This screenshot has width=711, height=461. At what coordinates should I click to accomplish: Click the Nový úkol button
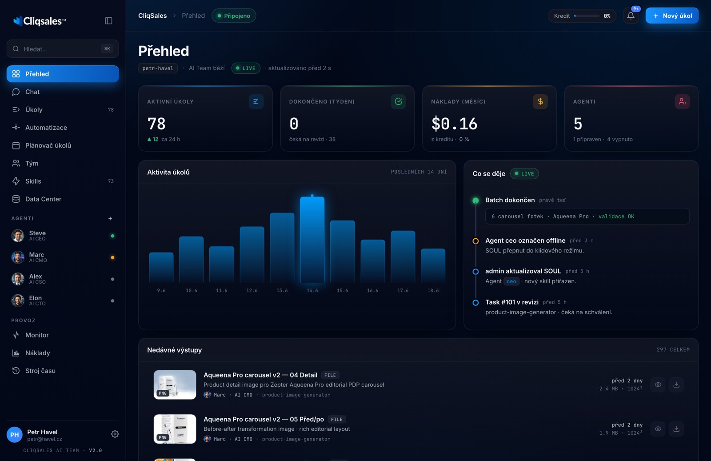pos(672,16)
